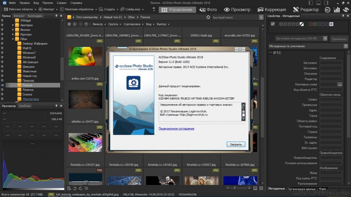Rotate image right using bottom toolbar icon

(x=80, y=188)
